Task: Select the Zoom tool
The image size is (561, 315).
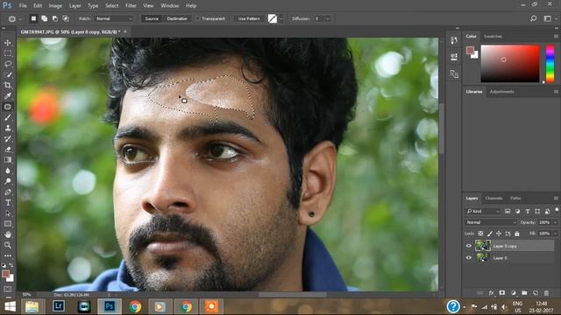Action: click(8, 245)
